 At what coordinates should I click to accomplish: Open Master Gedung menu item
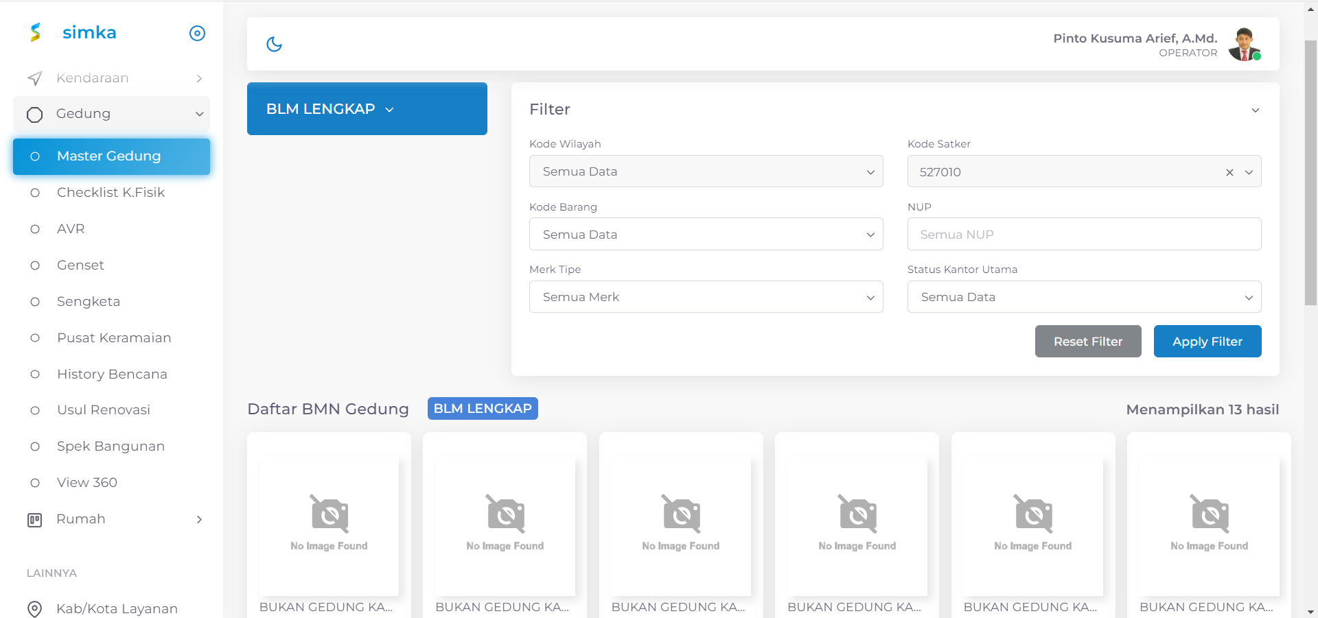click(x=111, y=156)
